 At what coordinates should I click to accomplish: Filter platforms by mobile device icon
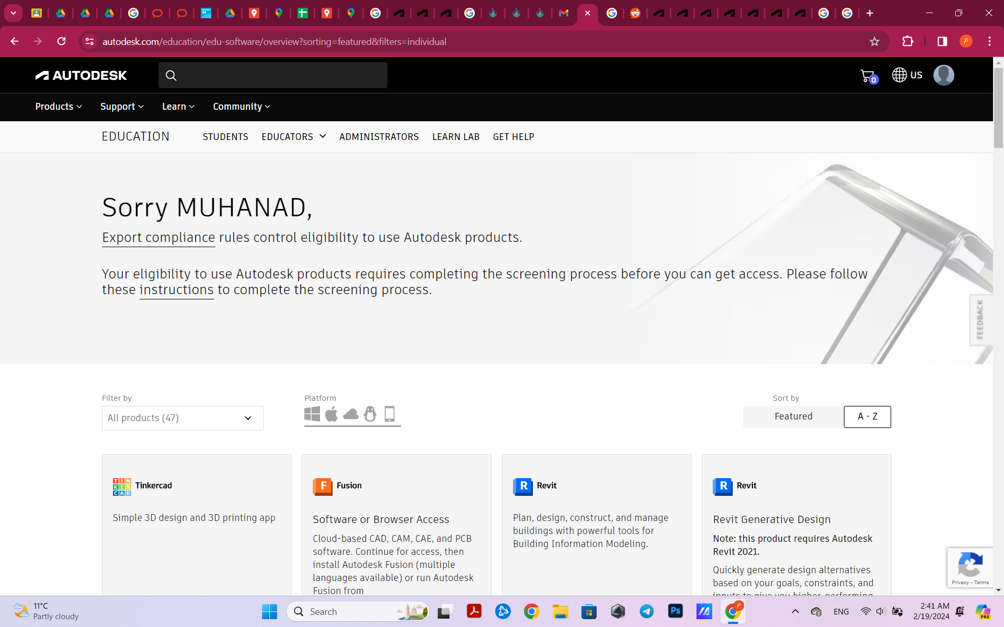point(390,414)
